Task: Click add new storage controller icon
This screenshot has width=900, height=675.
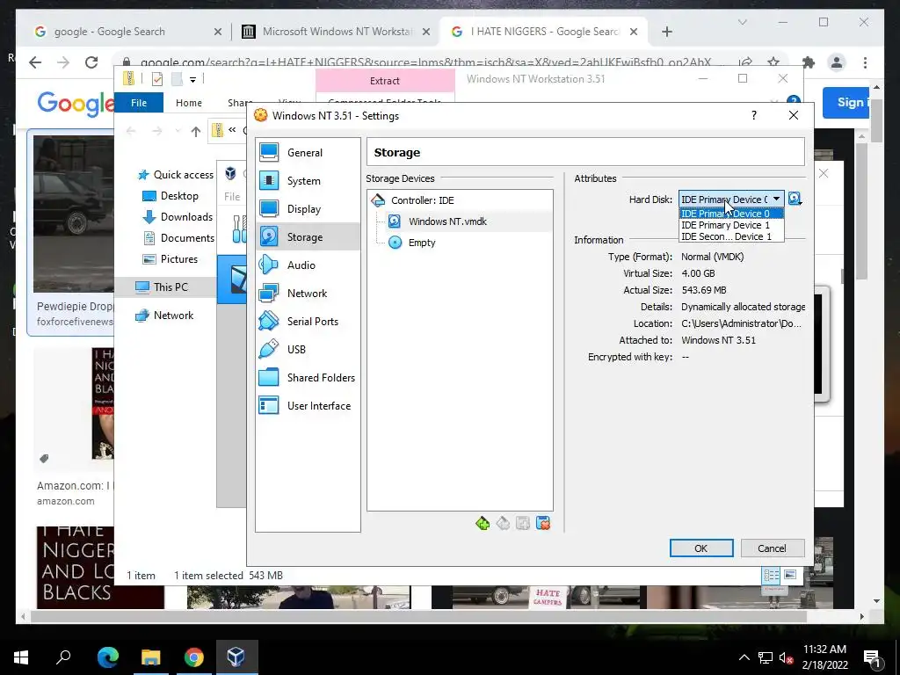Action: (x=483, y=523)
